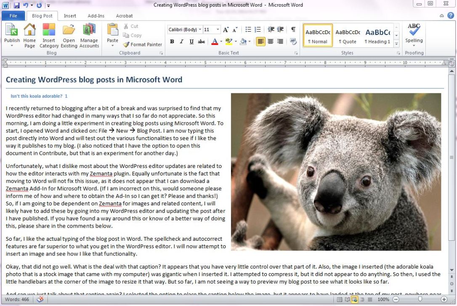Grow the font size
Image resolution: width=457 pixels, height=306 pixels.
point(226,29)
